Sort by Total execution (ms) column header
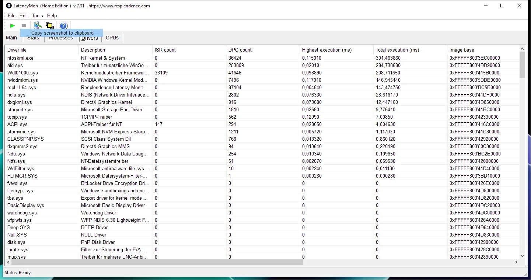 pos(411,50)
